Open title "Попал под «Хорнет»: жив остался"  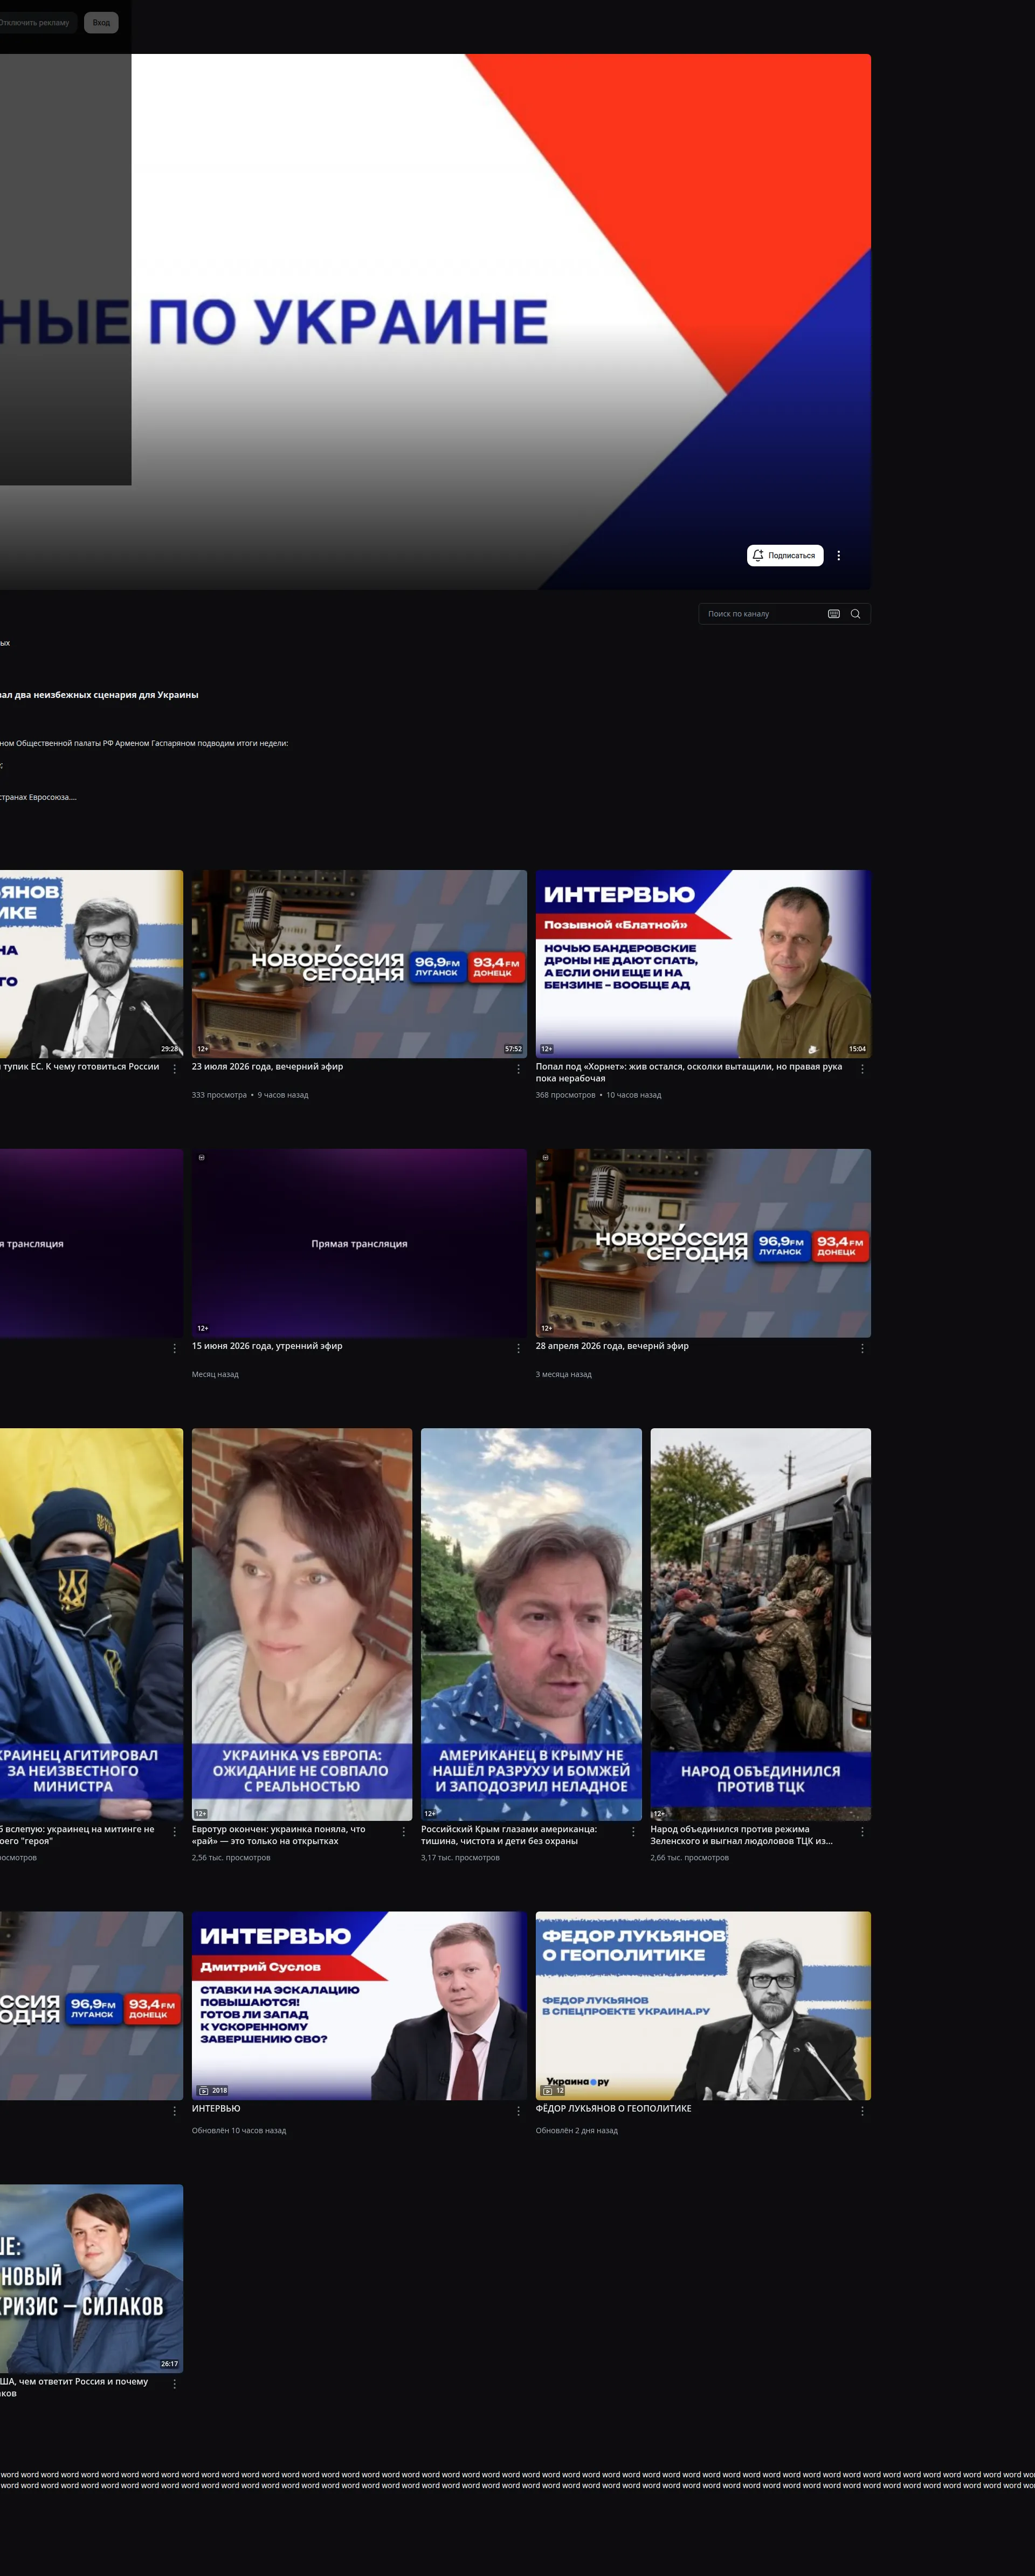click(x=688, y=1072)
